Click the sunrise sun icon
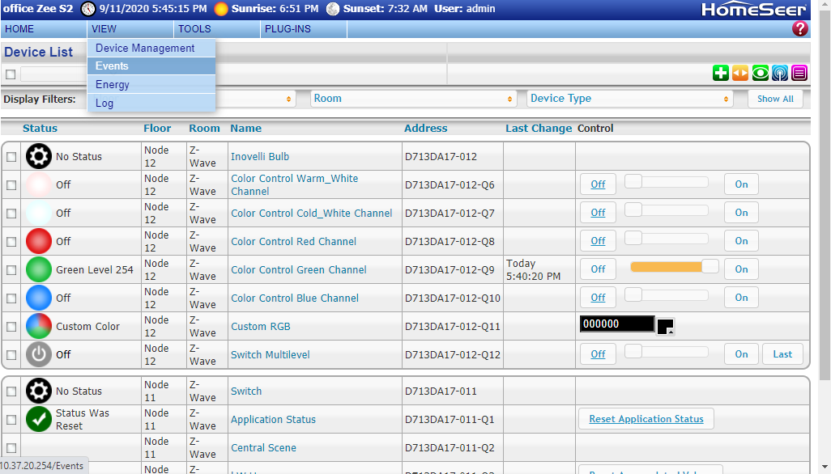Viewport: 831px width, 474px height. pos(221,9)
